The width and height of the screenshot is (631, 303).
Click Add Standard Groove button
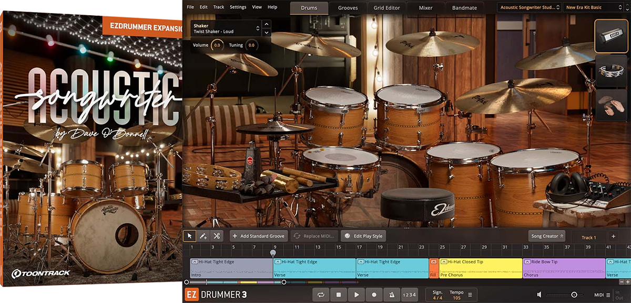pyautogui.click(x=259, y=236)
